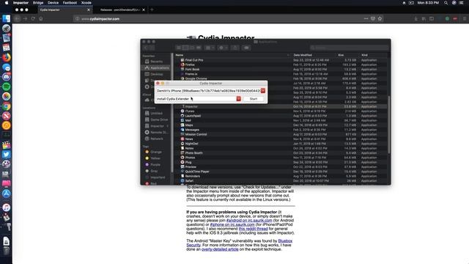The height and width of the screenshot is (264, 469).
Task: Open the Bridge menu
Action: coord(38,3)
